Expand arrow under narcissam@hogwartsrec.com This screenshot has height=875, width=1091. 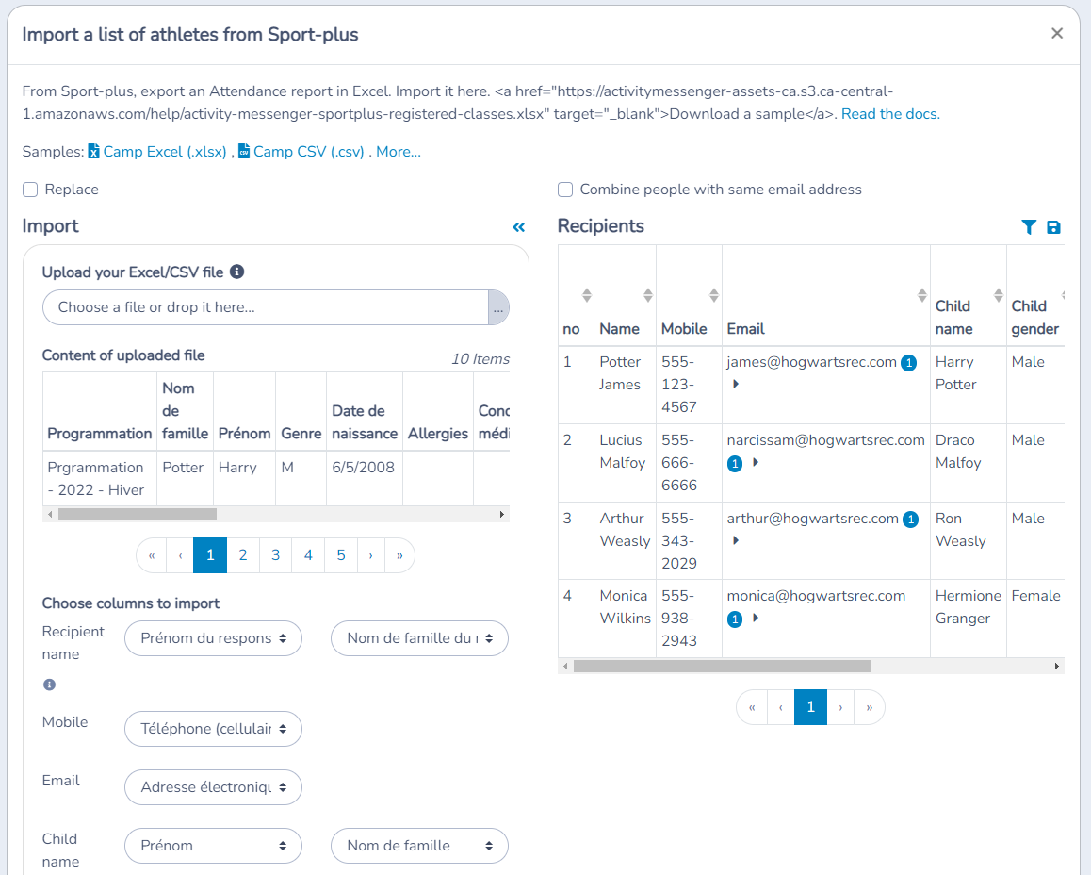[756, 462]
